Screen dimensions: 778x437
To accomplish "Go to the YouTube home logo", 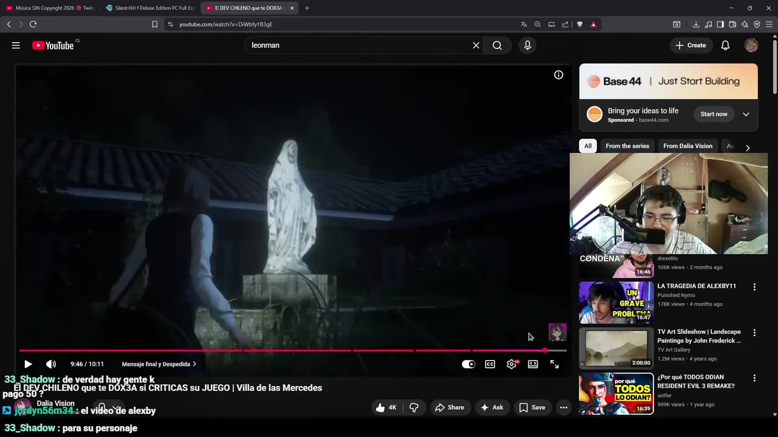I will [x=53, y=46].
